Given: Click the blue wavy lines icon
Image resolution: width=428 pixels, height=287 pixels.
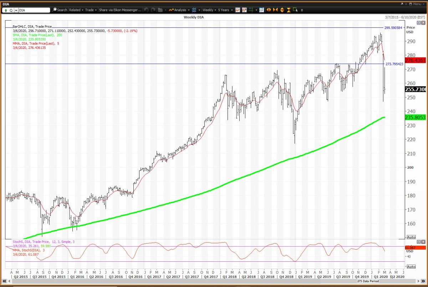Looking at the screenshot, I should [x=194, y=10].
